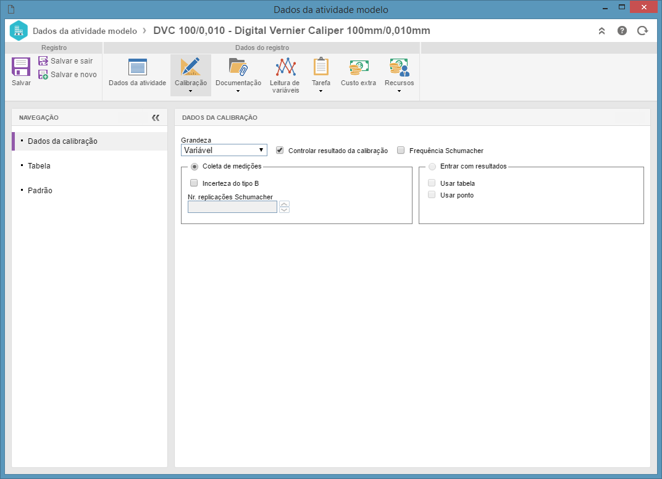This screenshot has height=479, width=662.
Task: Expand the Documentação dropdown arrow
Action: coord(238,91)
